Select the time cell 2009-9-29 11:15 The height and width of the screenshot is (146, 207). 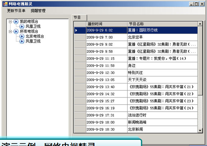point(107,58)
